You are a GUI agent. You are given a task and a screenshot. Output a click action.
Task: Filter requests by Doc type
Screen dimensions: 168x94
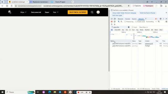[x=123, y=30]
